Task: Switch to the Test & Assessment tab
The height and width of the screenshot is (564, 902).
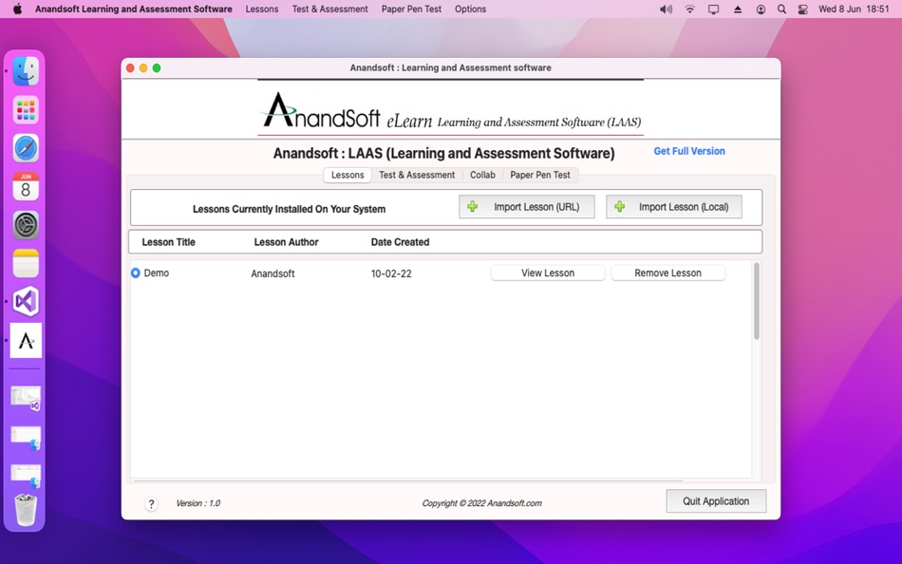Action: 417,175
